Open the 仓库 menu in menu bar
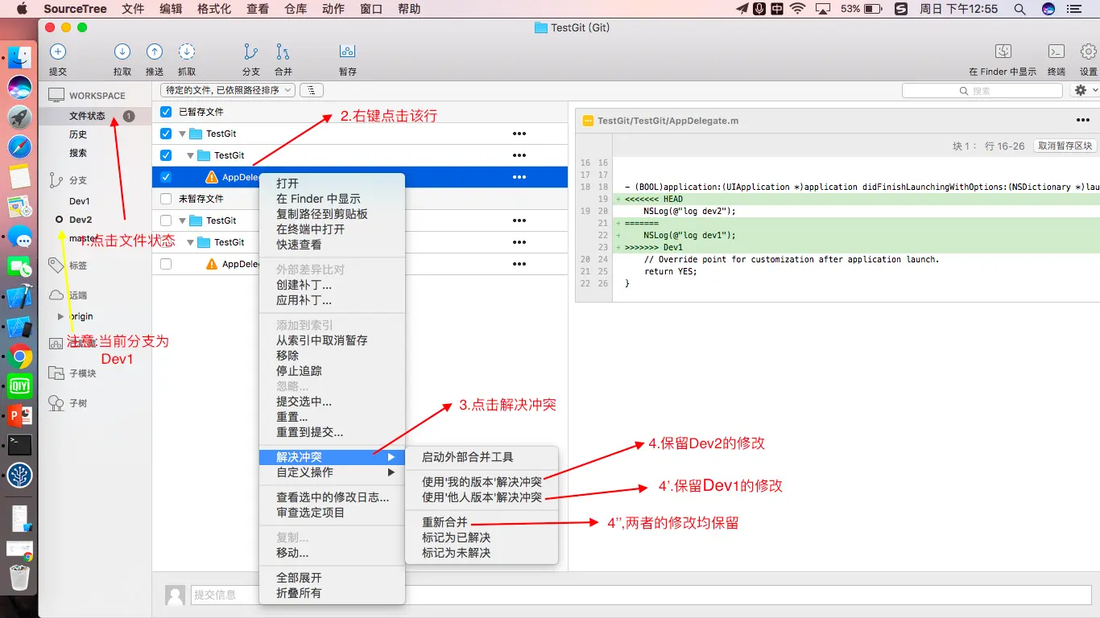Screen dimensions: 1100x618 (x=296, y=9)
